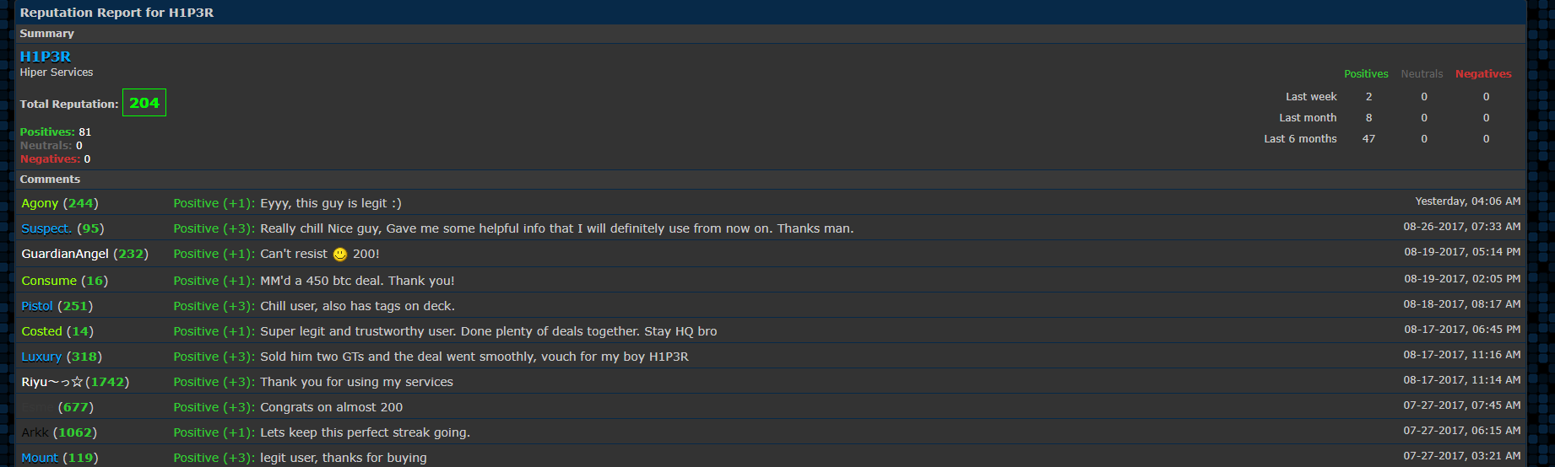1555x467 pixels.
Task: Click the reputation 677 beside hidden username
Action: tap(76, 407)
